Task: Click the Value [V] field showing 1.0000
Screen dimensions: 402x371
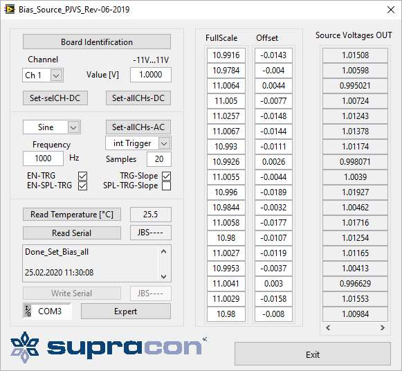Action: coord(151,75)
